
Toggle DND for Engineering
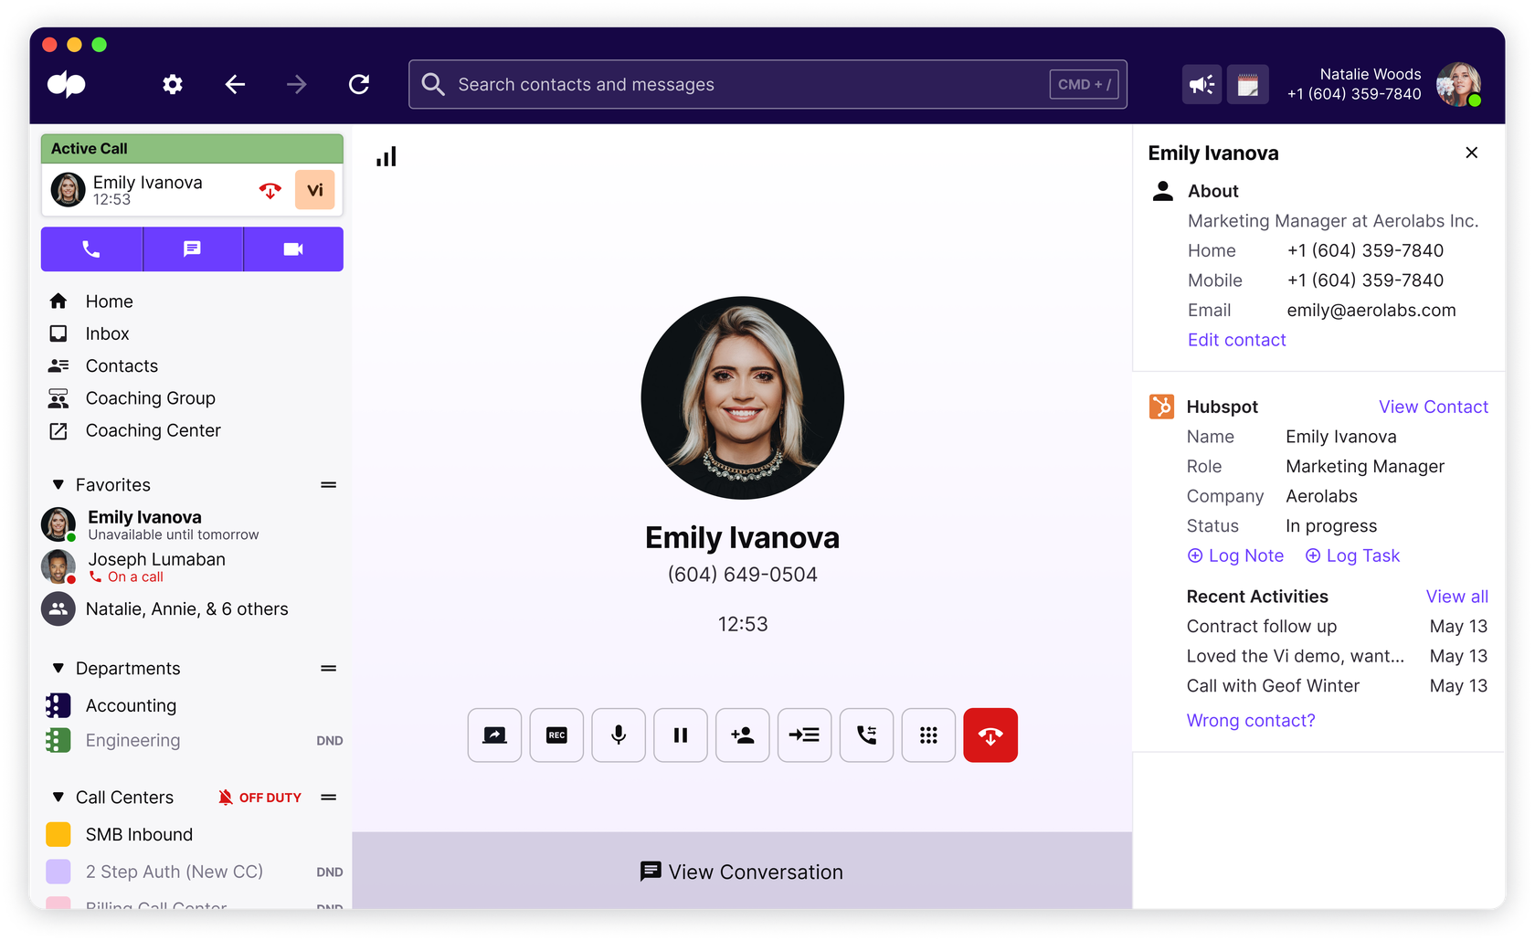point(329,741)
